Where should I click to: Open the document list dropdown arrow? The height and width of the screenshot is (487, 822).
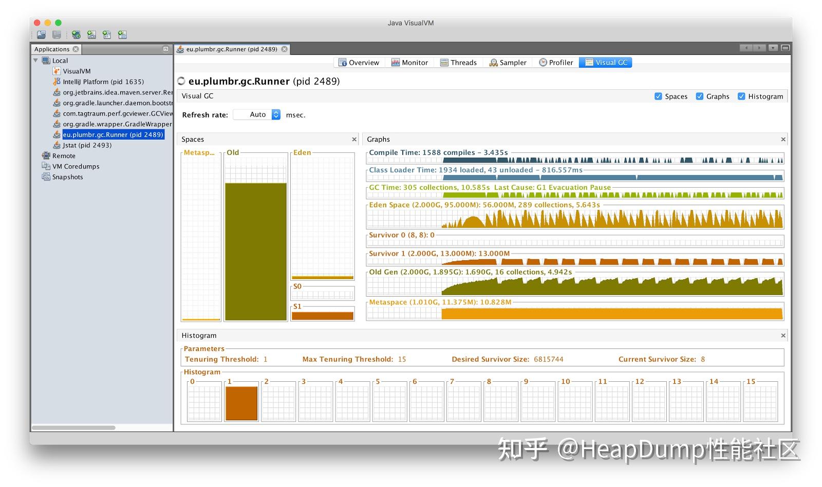(x=773, y=48)
